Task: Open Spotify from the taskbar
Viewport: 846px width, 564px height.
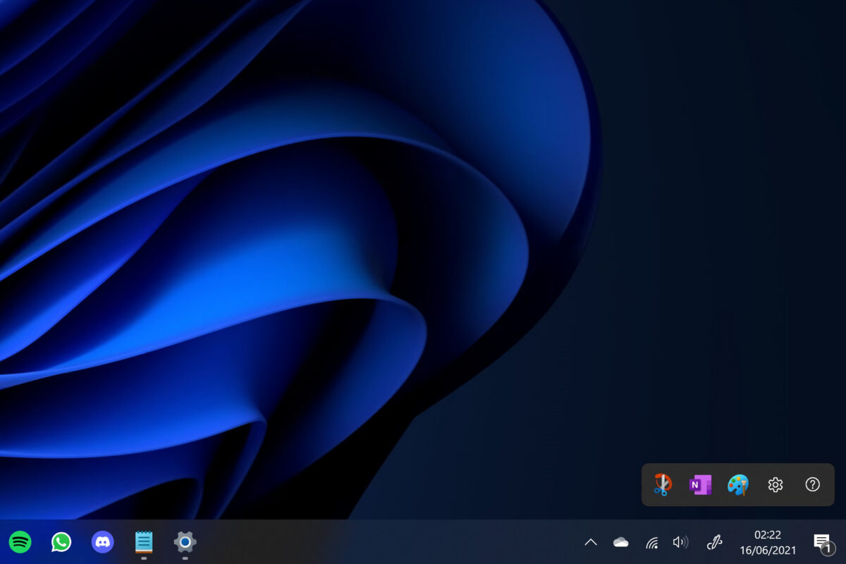Action: pyautogui.click(x=20, y=541)
